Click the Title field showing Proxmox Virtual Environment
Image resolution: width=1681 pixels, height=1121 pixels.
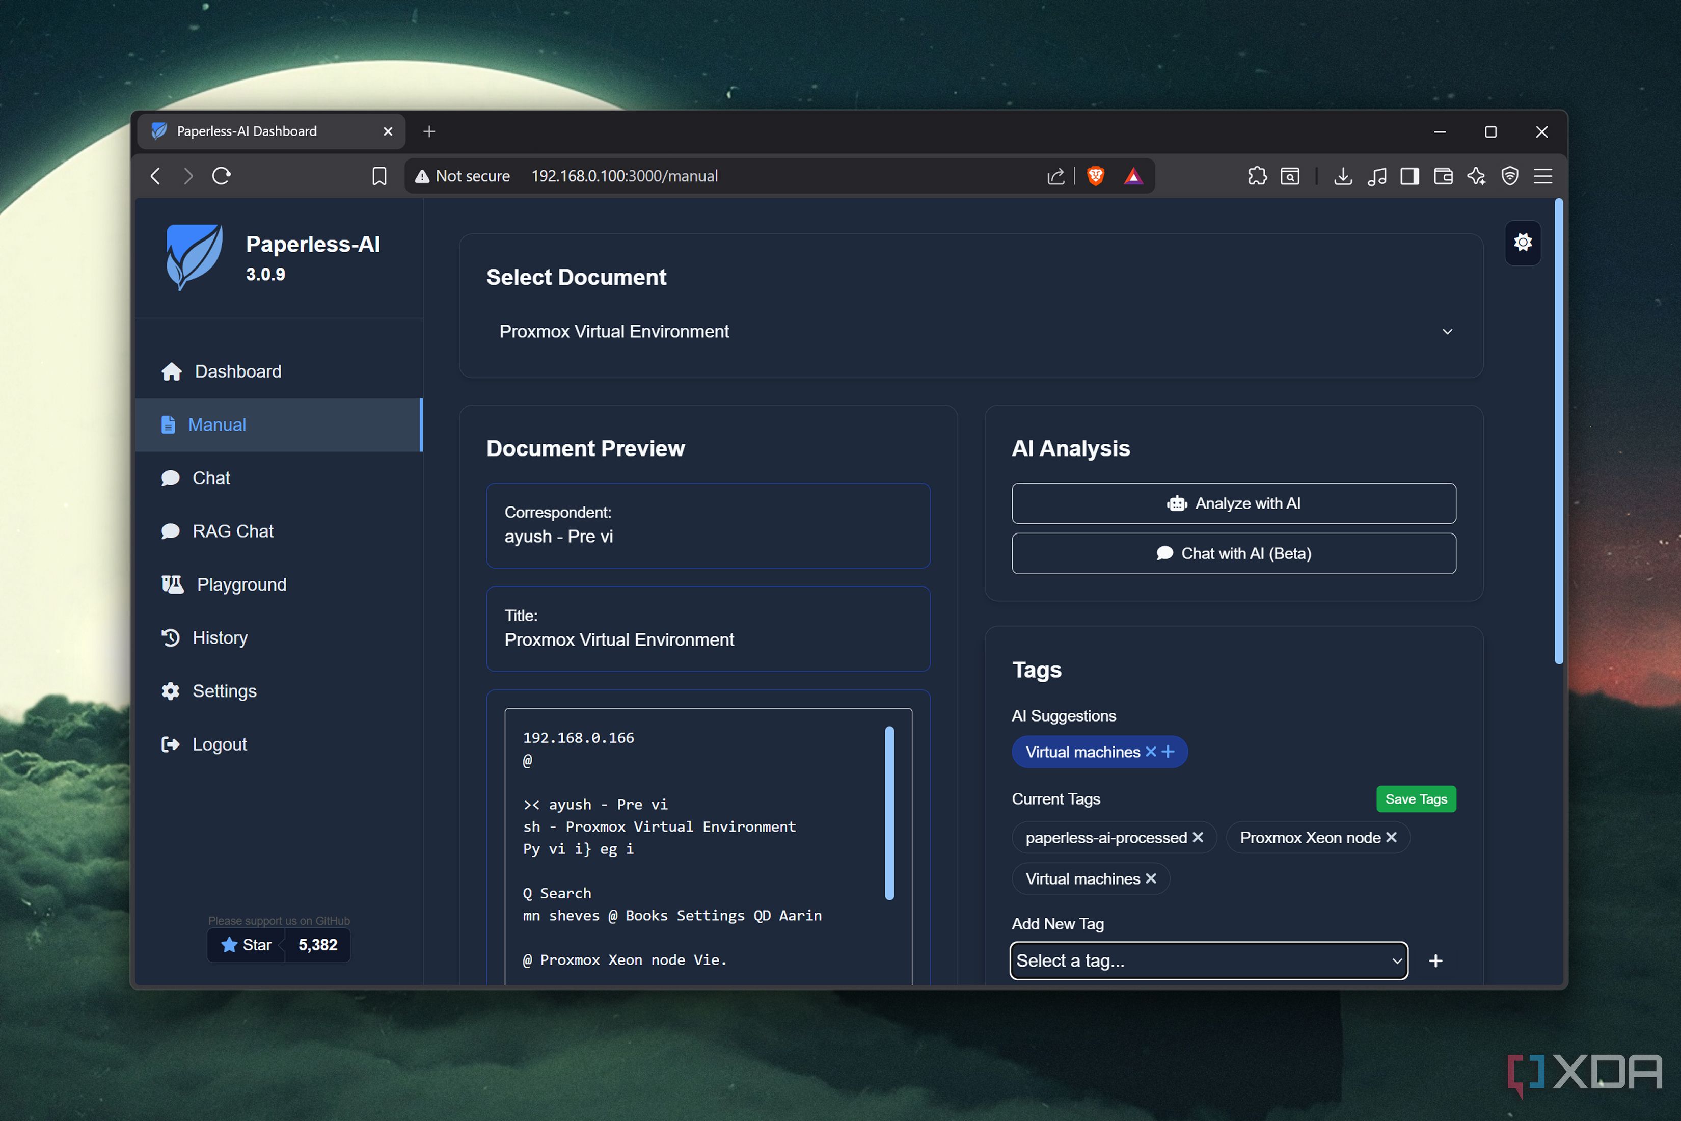(x=708, y=629)
